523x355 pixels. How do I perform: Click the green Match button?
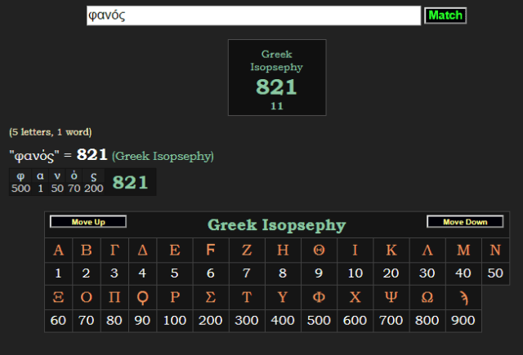coord(445,16)
